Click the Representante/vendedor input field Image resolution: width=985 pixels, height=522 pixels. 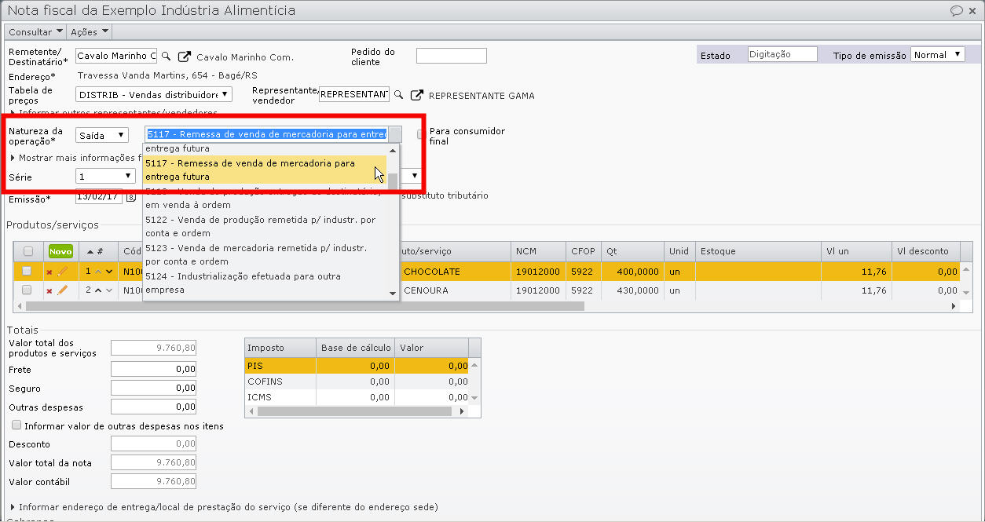354,94
